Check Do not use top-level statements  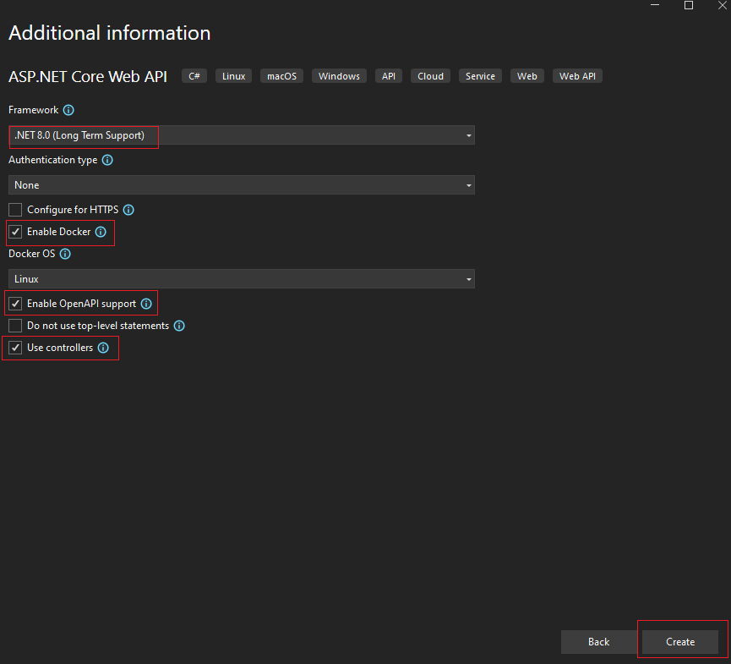point(15,326)
